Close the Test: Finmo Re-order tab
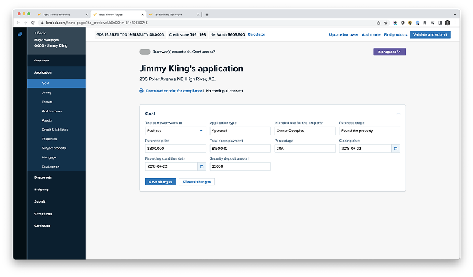 [198, 15]
